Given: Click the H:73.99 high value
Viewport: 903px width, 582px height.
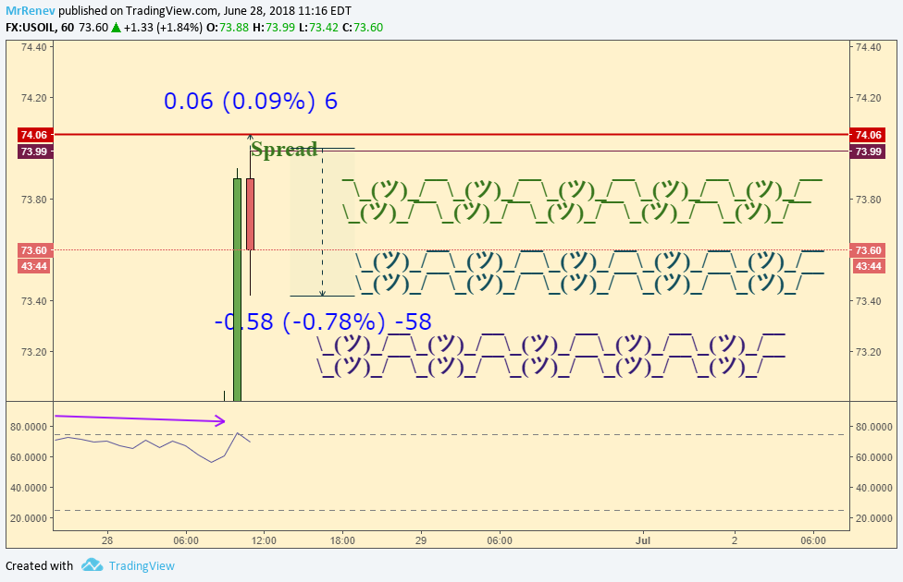Looking at the screenshot, I should (279, 27).
